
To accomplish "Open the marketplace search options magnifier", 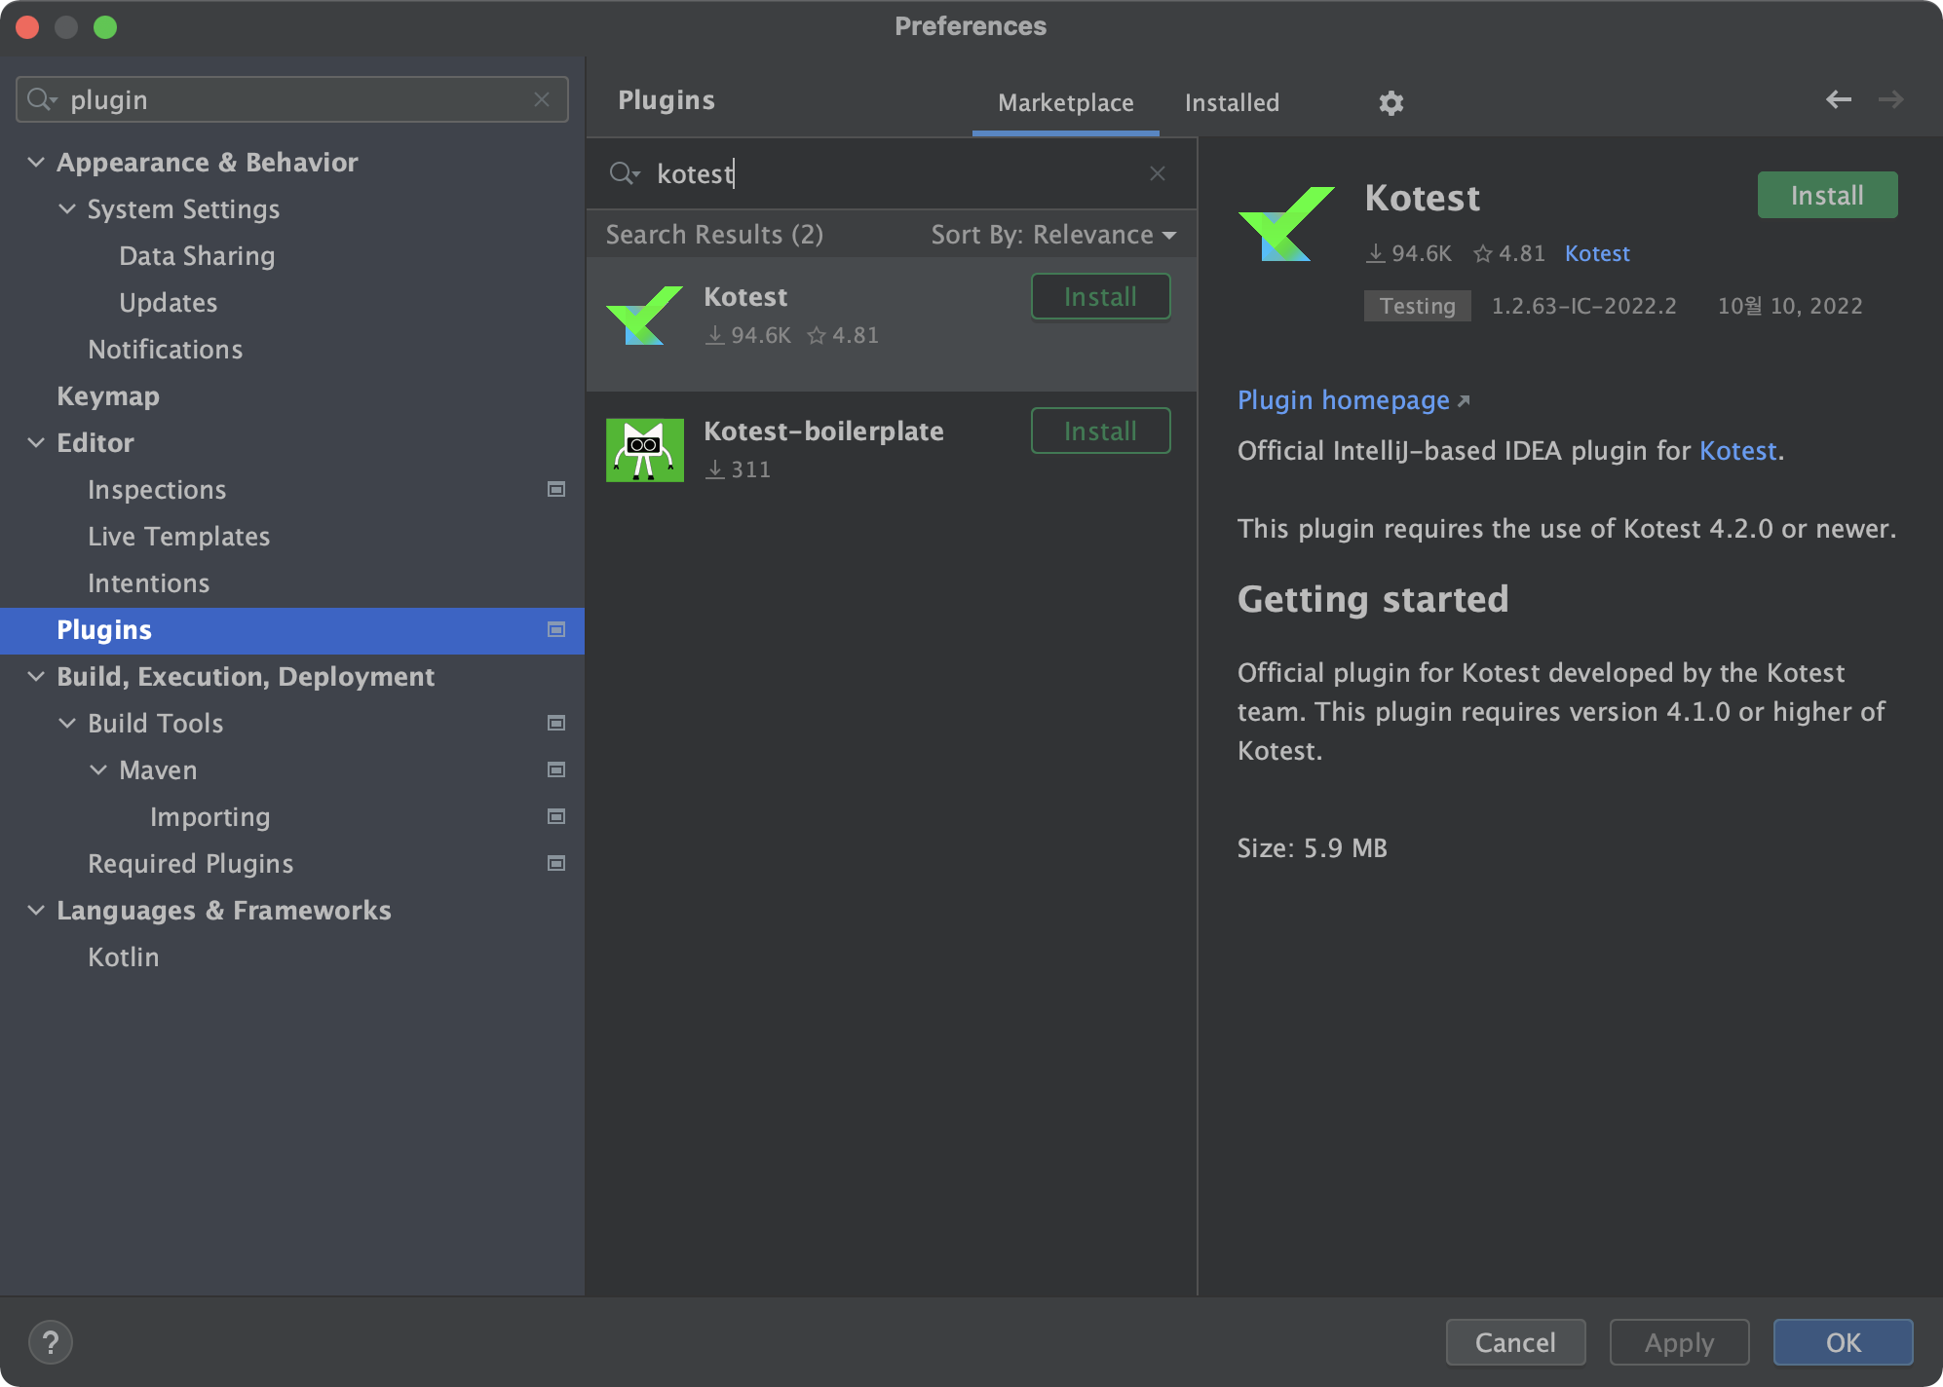I will (x=625, y=173).
